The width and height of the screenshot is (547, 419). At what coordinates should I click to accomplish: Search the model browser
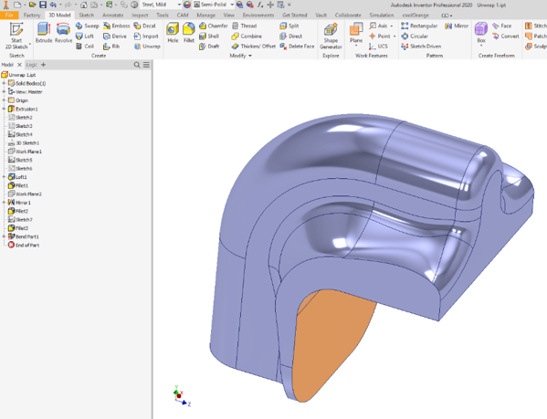click(137, 65)
